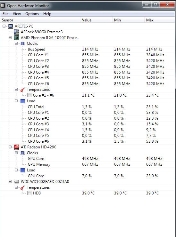
Task: Click the CPU Load blue bars icon
Action: click(23, 101)
